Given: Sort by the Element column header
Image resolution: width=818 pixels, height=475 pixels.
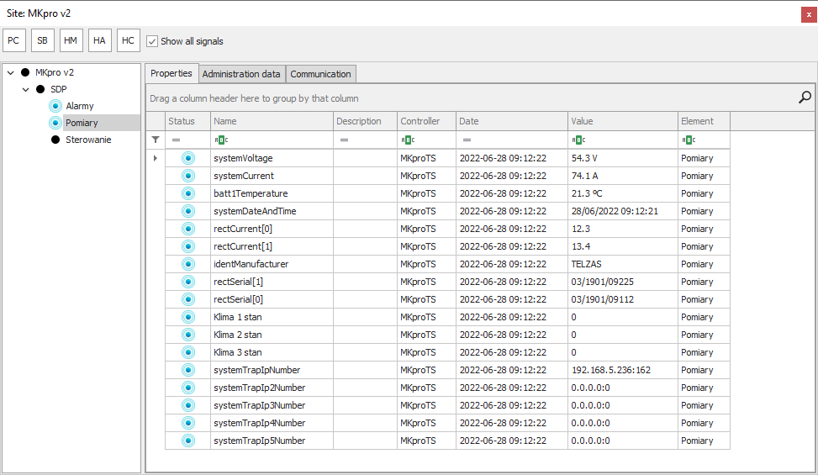Looking at the screenshot, I should pos(704,121).
